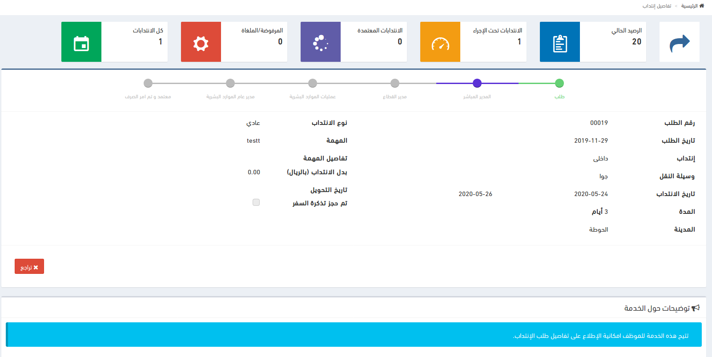Click the purple loading spinner icon

point(320,43)
